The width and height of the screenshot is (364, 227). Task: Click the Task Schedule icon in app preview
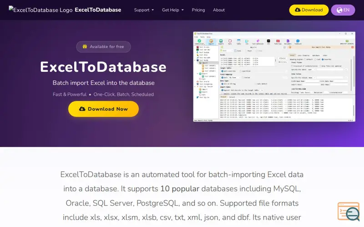click(258, 41)
